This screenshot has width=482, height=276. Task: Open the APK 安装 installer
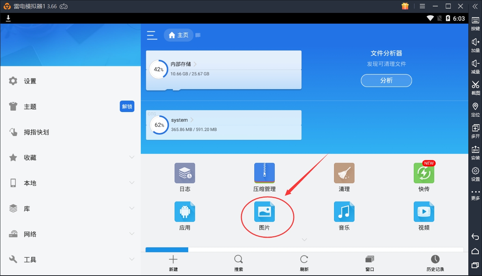(475, 152)
